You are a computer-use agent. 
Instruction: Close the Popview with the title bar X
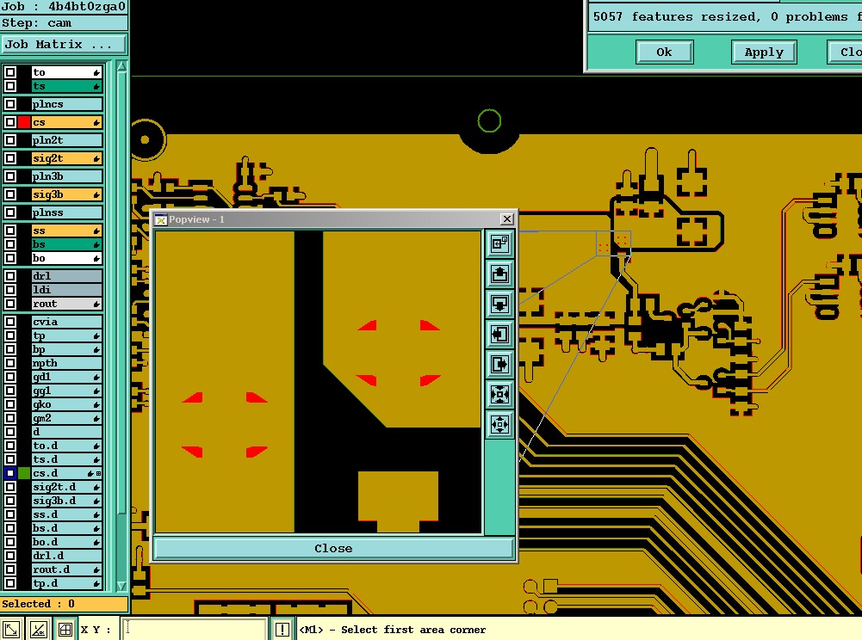[507, 219]
